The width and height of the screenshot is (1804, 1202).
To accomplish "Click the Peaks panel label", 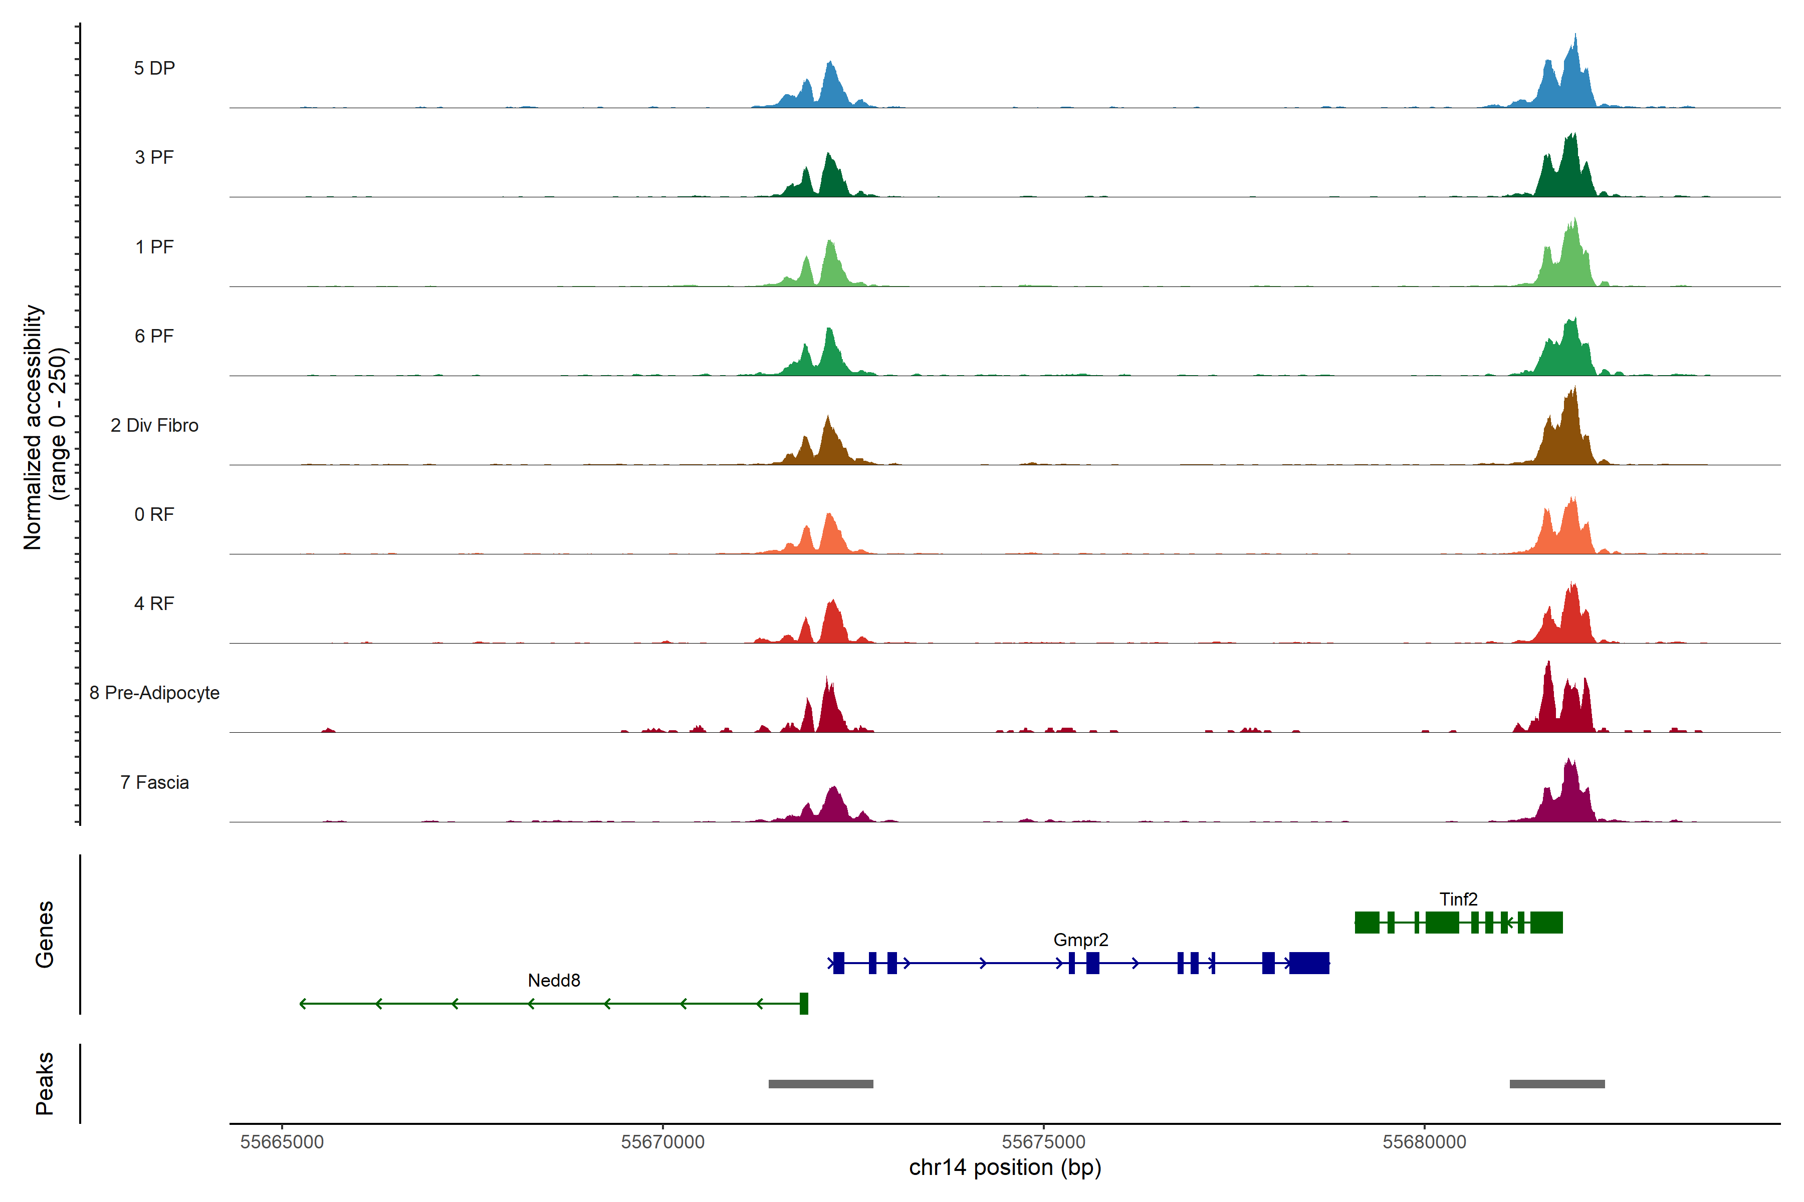I will point(45,1083).
